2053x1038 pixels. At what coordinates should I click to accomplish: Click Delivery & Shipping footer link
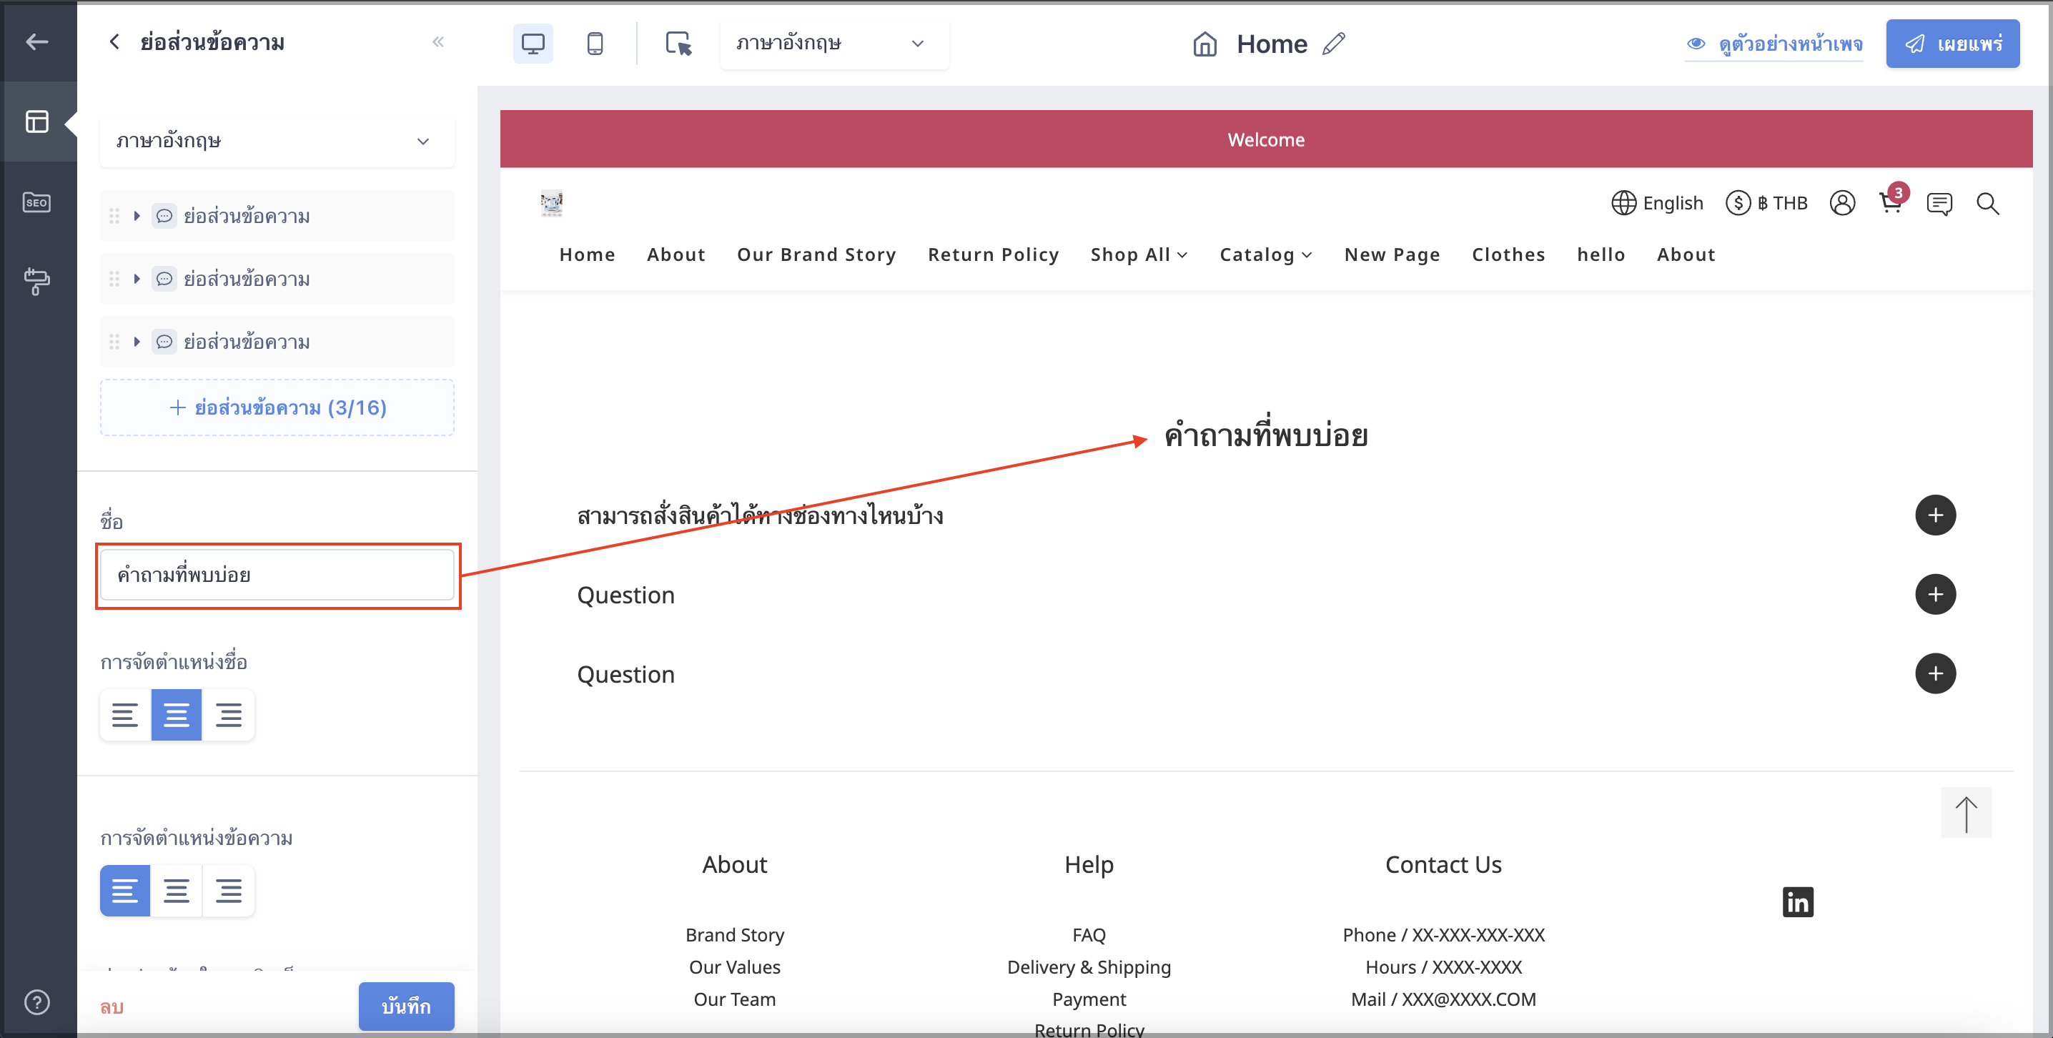tap(1089, 967)
